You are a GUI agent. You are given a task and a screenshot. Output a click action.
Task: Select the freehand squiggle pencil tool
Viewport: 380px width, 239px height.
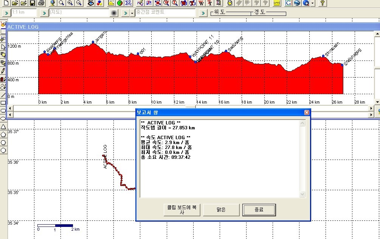pyautogui.click(x=3, y=87)
